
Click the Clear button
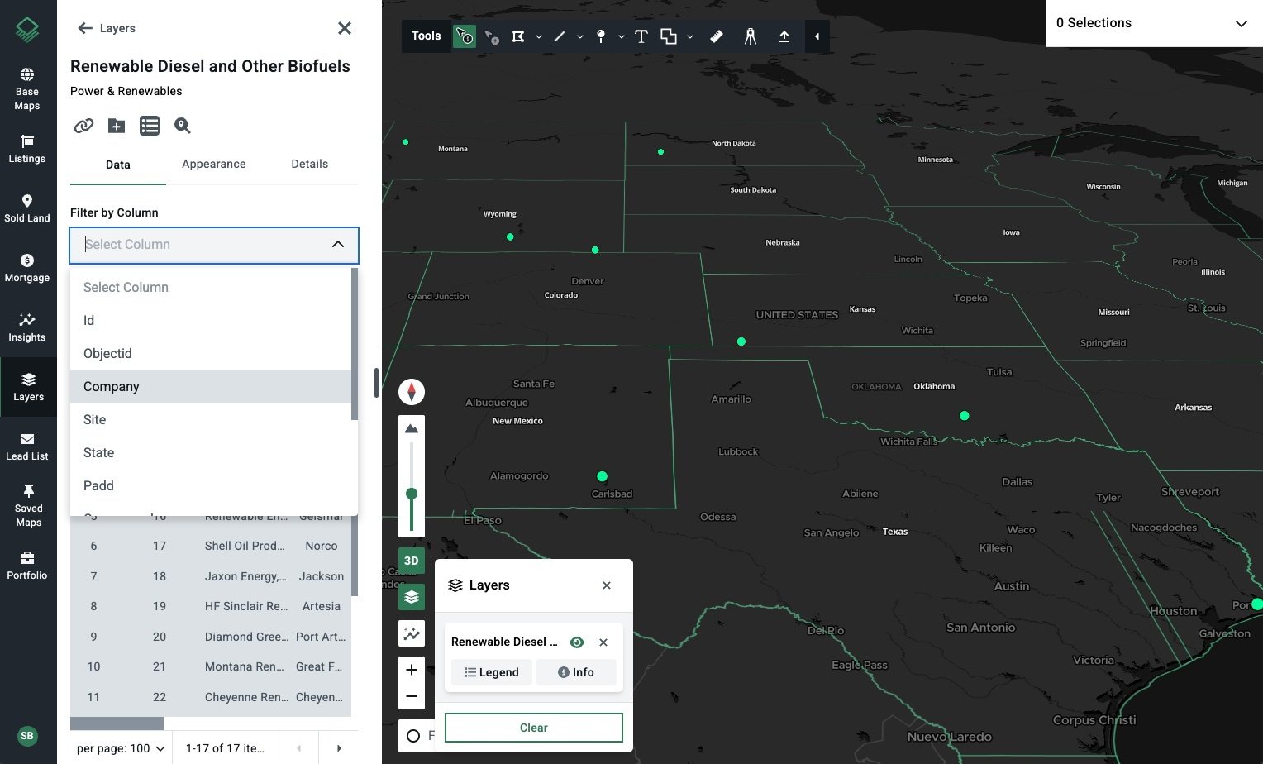click(534, 728)
